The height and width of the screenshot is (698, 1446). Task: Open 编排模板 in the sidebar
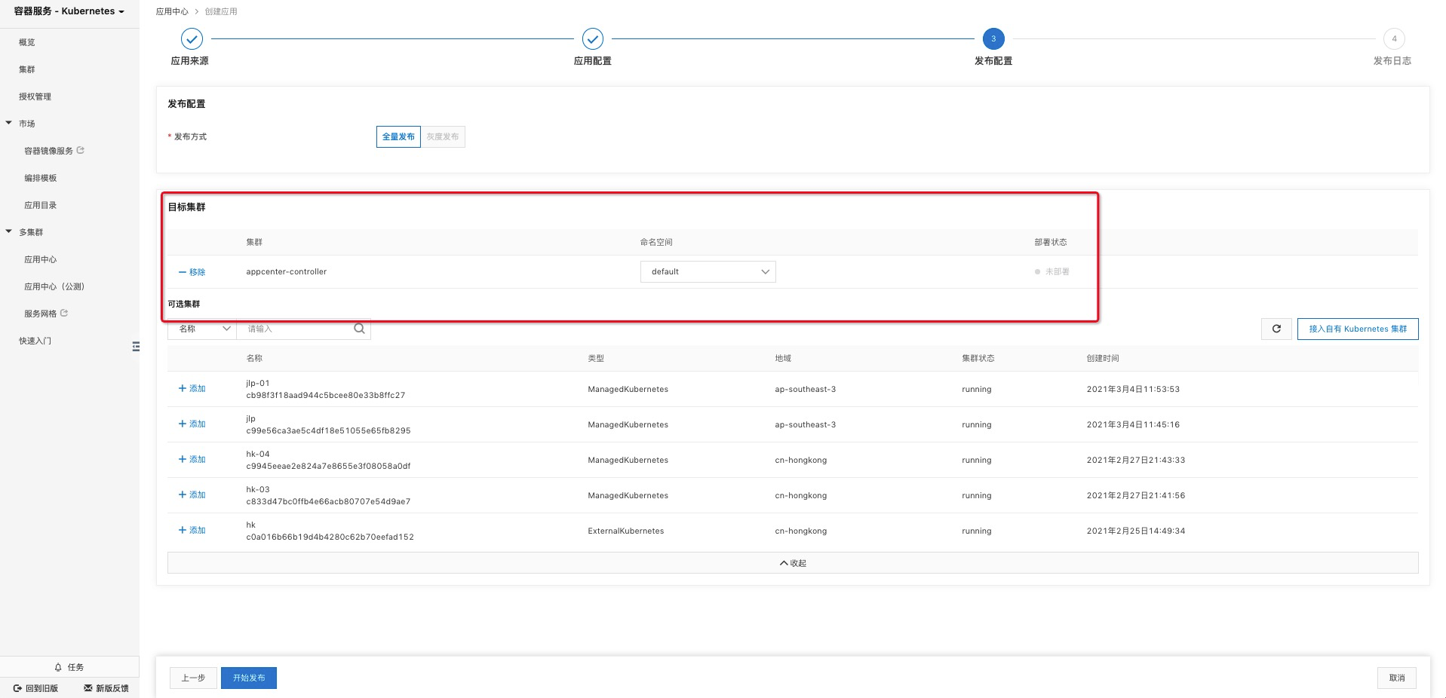click(x=41, y=178)
